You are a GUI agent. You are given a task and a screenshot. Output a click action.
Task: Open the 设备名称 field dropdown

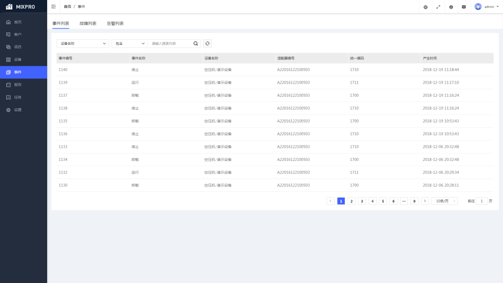[x=82, y=44]
